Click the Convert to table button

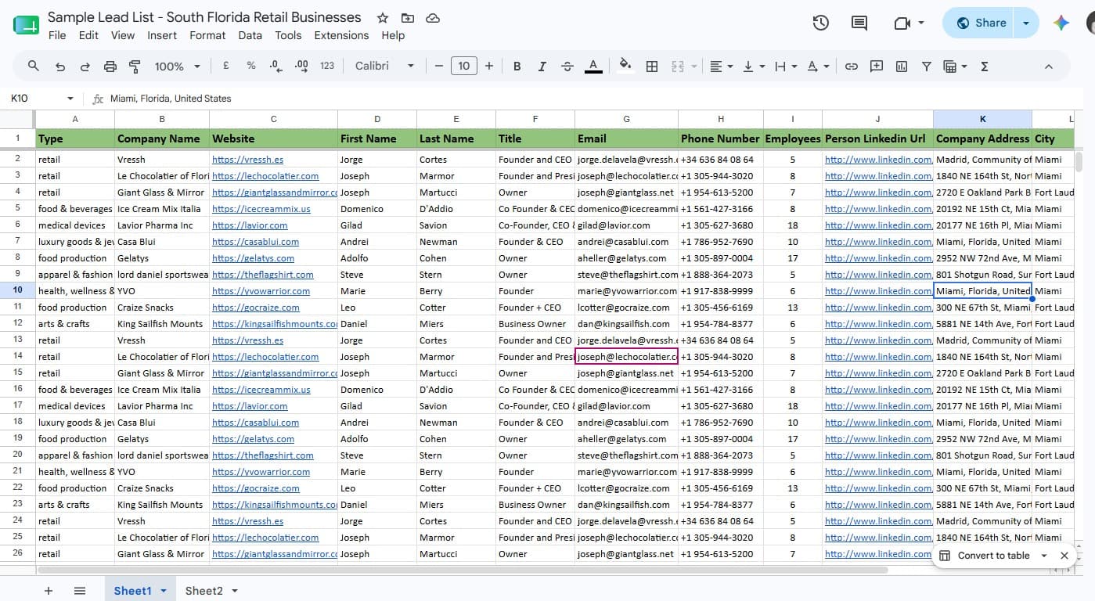pyautogui.click(x=985, y=556)
